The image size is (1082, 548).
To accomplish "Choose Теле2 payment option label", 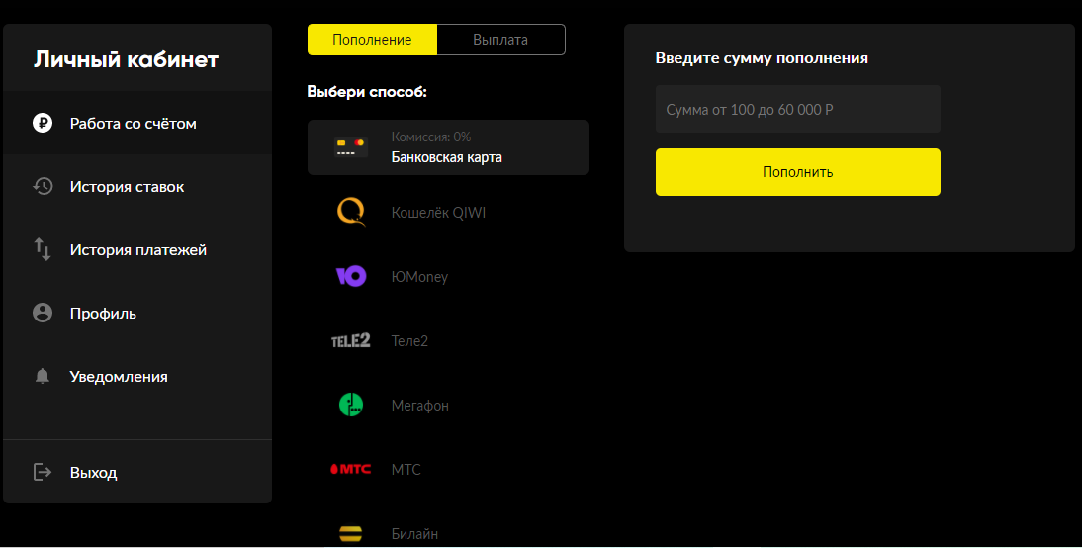I will tap(409, 341).
